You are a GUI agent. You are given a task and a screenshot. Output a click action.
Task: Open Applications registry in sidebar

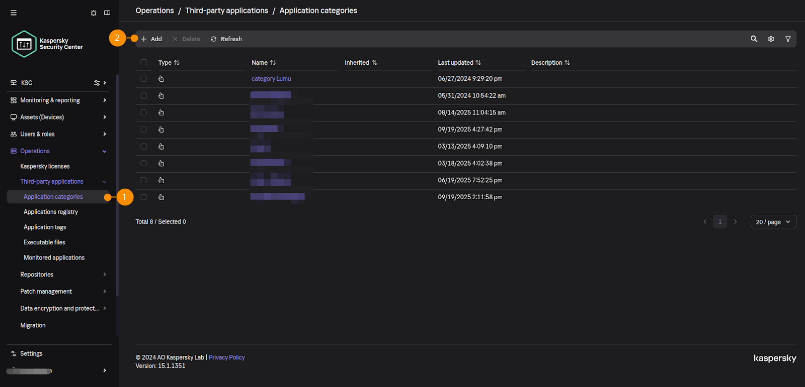51,212
